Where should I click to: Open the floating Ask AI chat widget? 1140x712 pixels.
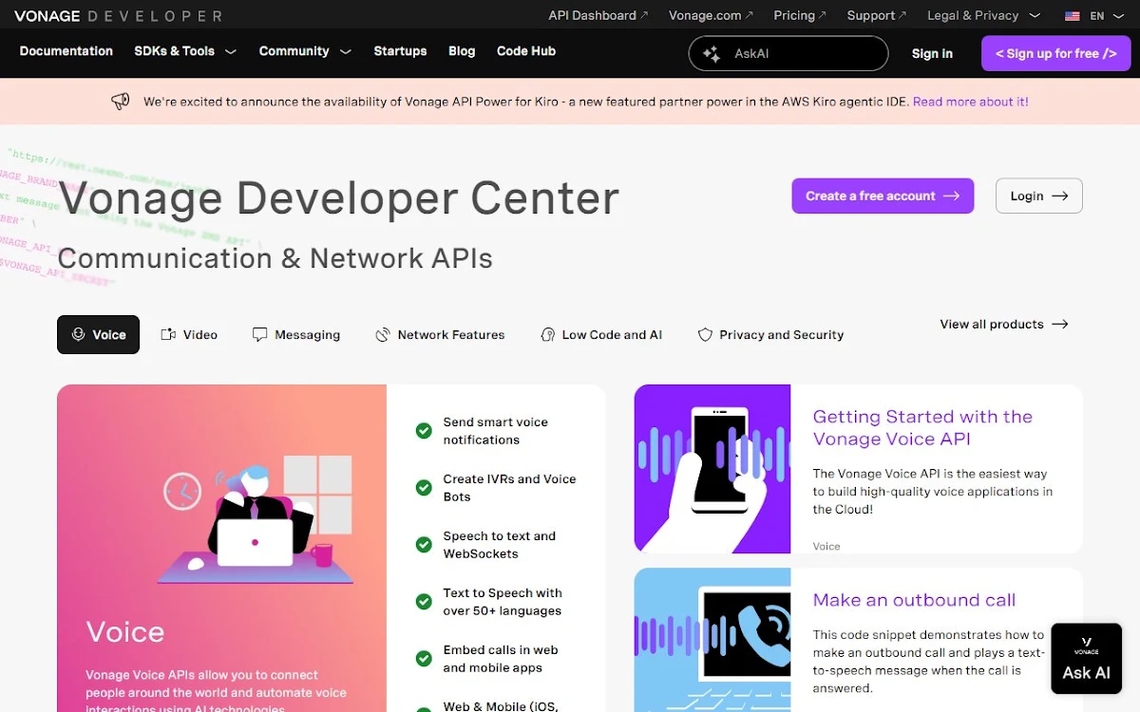1087,659
